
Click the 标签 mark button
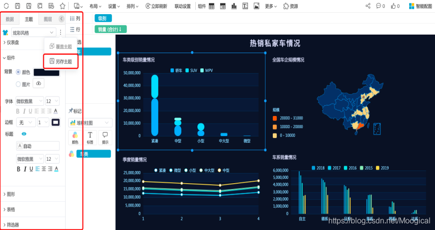point(90,137)
